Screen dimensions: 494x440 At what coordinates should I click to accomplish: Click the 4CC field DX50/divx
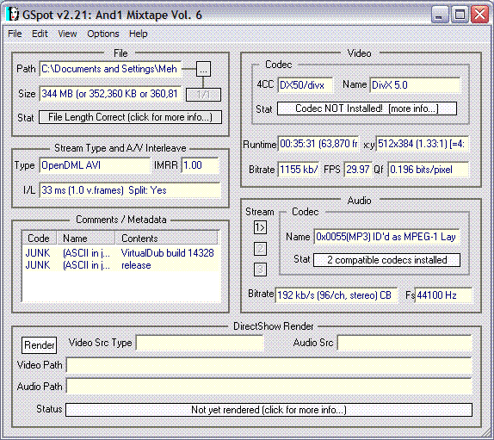[306, 85]
